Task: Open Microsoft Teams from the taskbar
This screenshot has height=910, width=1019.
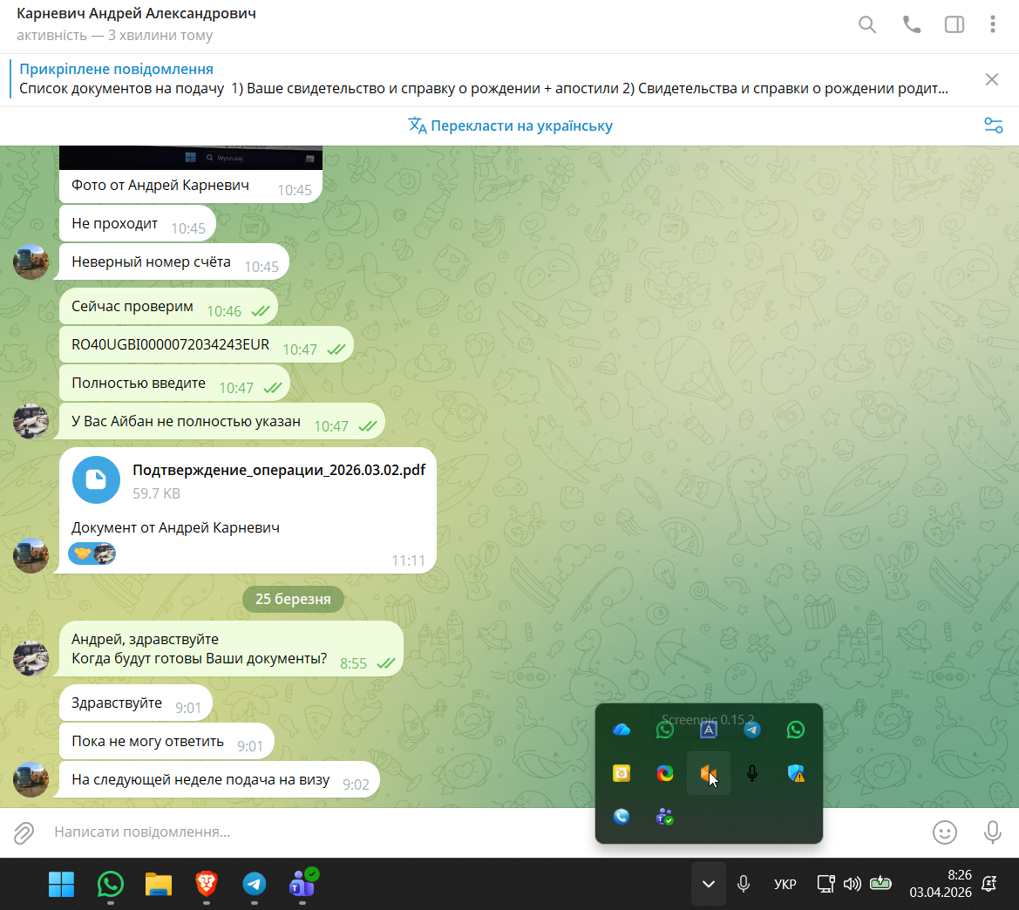Action: [x=302, y=883]
